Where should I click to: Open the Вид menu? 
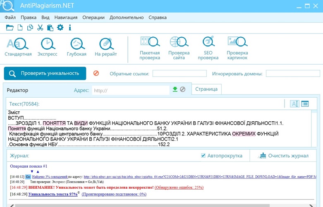tap(45, 17)
